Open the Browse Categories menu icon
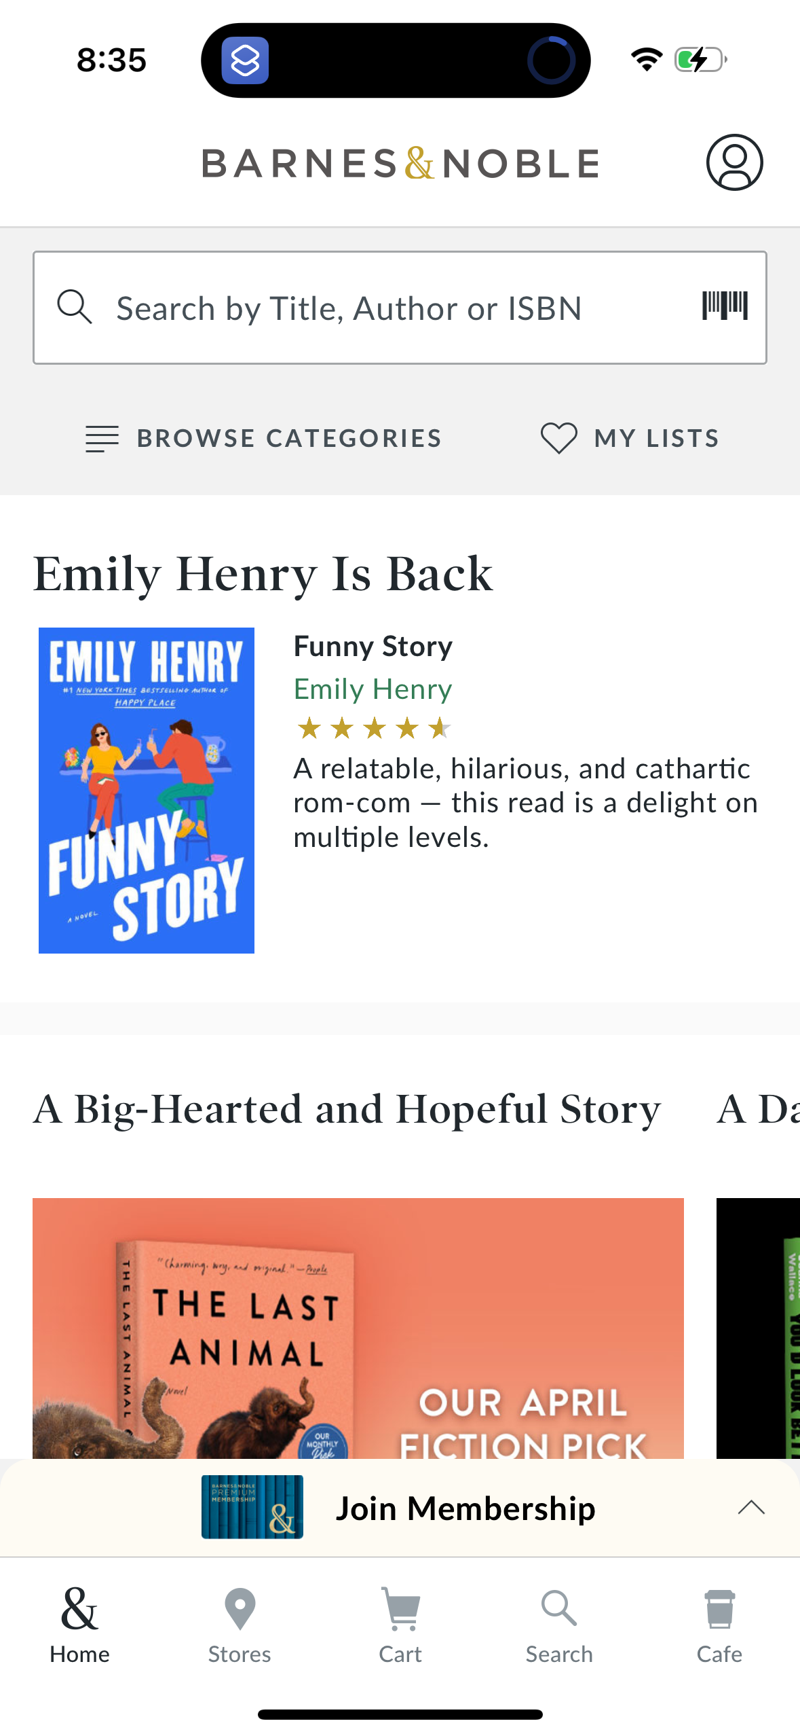 point(102,439)
